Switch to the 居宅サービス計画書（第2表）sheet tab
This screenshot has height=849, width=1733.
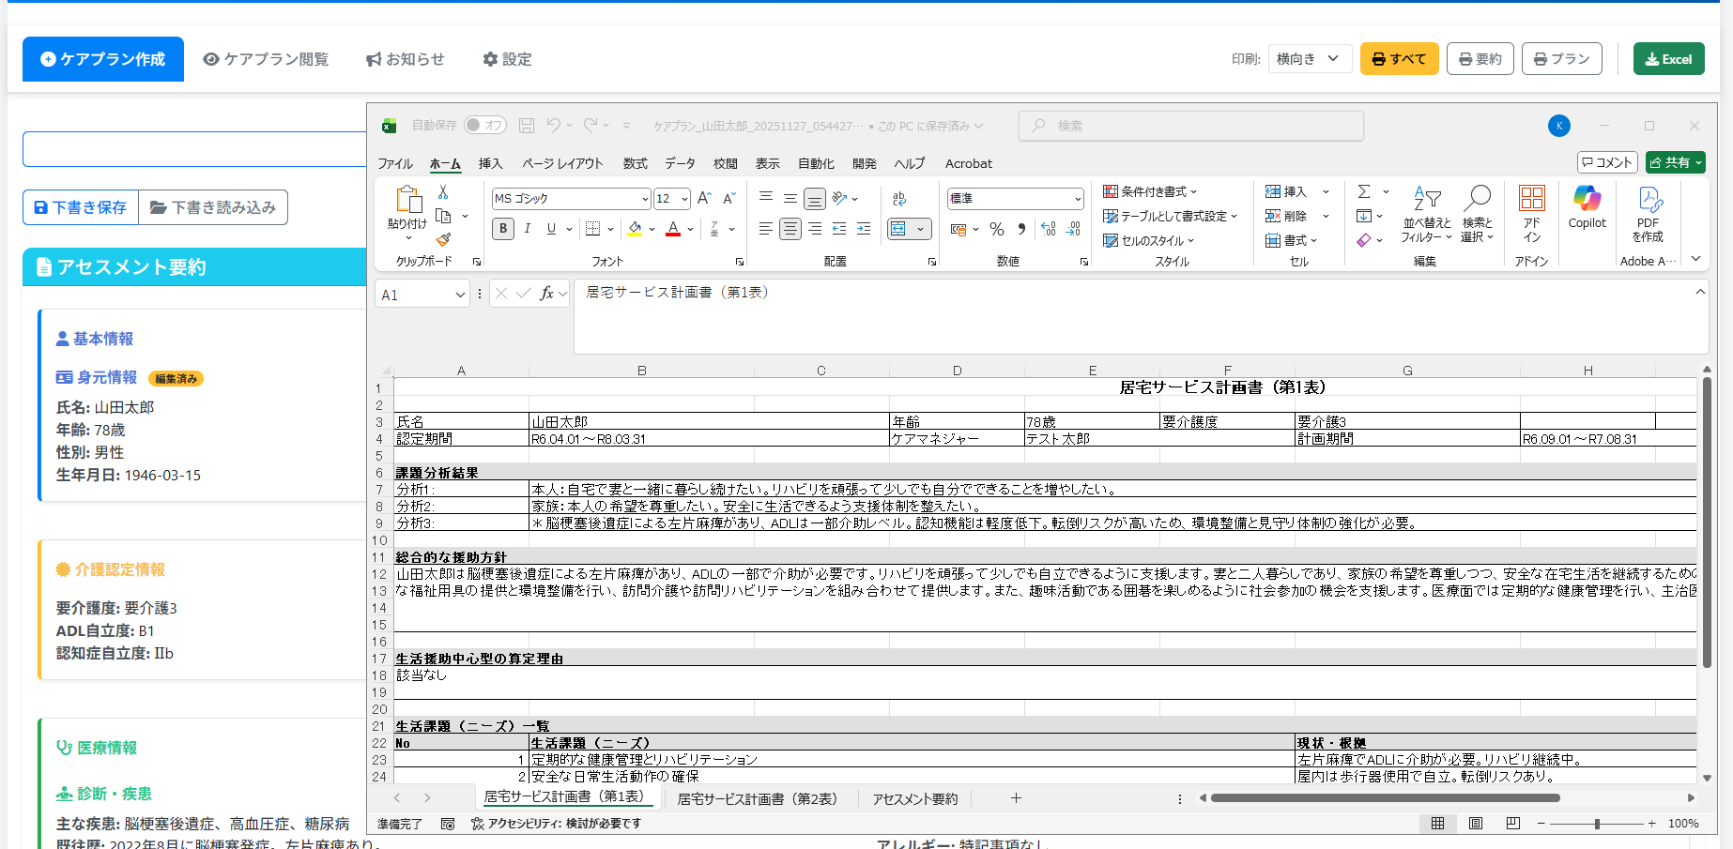tap(759, 797)
